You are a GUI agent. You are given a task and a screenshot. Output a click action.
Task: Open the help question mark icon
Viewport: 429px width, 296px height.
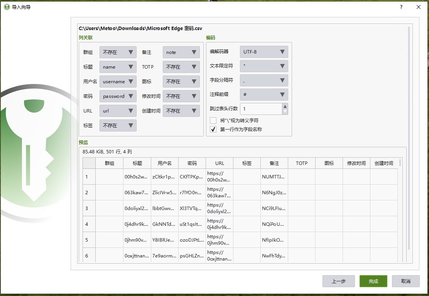[x=401, y=7]
